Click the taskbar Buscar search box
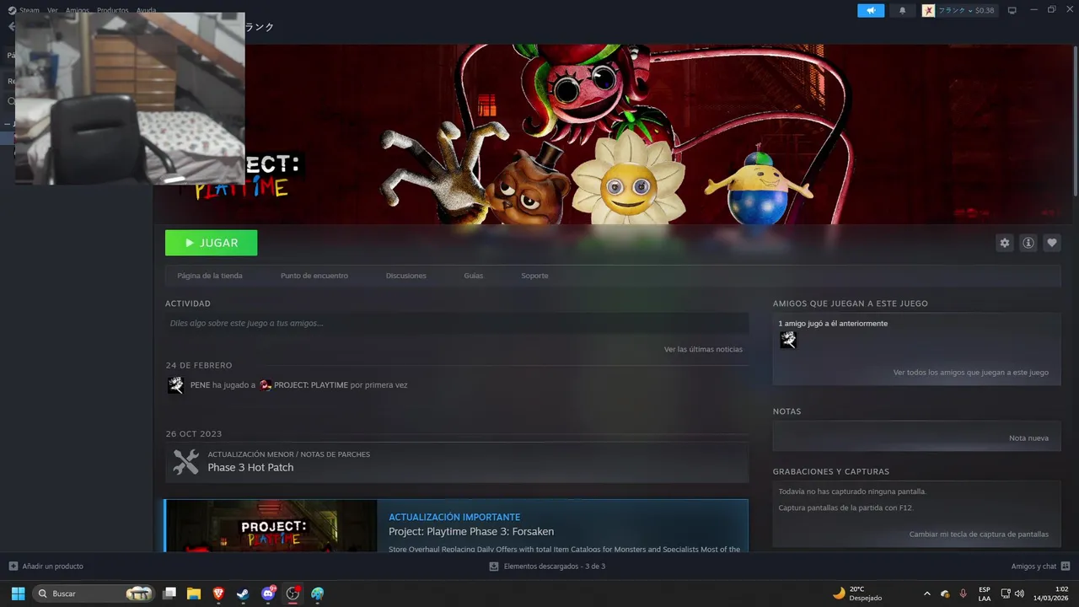The height and width of the screenshot is (607, 1079). (94, 594)
